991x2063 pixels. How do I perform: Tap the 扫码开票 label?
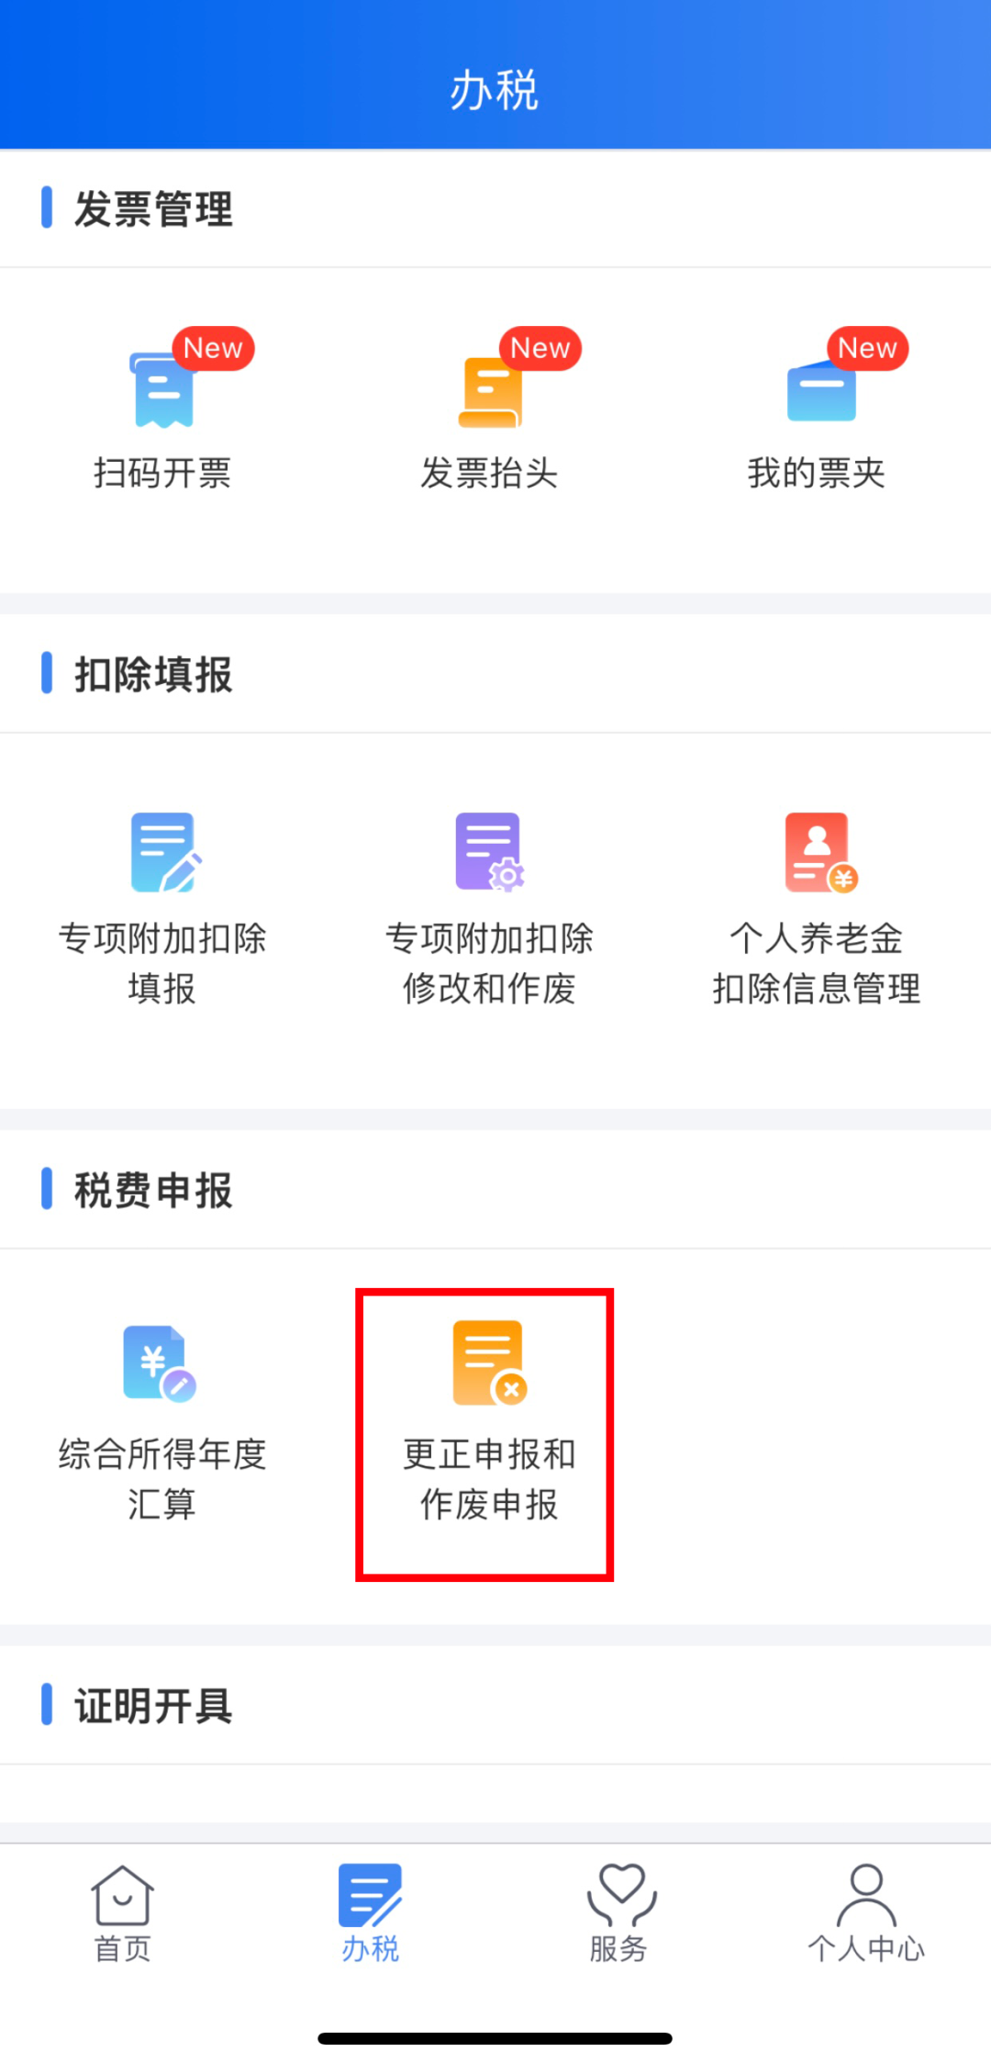[162, 474]
